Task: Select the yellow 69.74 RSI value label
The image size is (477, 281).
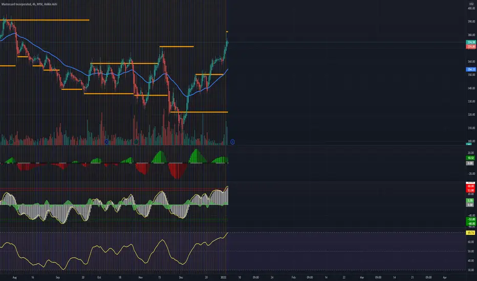Action: coord(470,232)
